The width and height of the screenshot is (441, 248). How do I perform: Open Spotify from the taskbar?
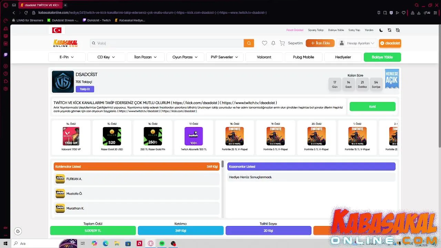162,244
